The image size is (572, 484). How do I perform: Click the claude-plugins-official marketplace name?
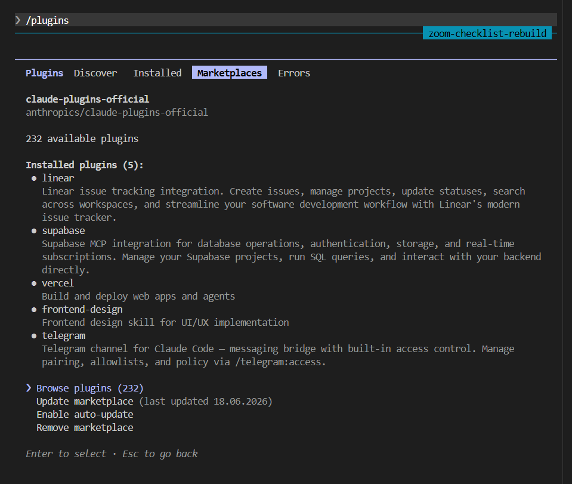87,99
